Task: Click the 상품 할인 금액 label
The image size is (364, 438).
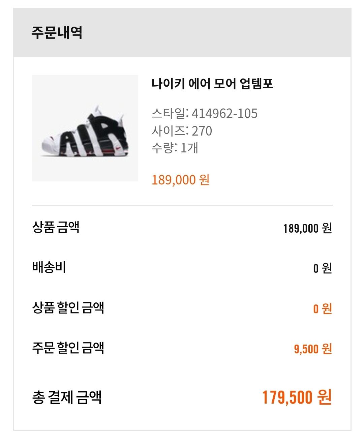Action: [x=68, y=308]
